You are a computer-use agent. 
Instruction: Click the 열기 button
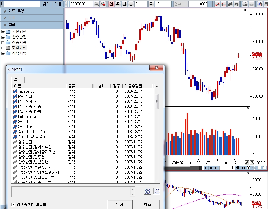pyautogui.click(x=119, y=205)
